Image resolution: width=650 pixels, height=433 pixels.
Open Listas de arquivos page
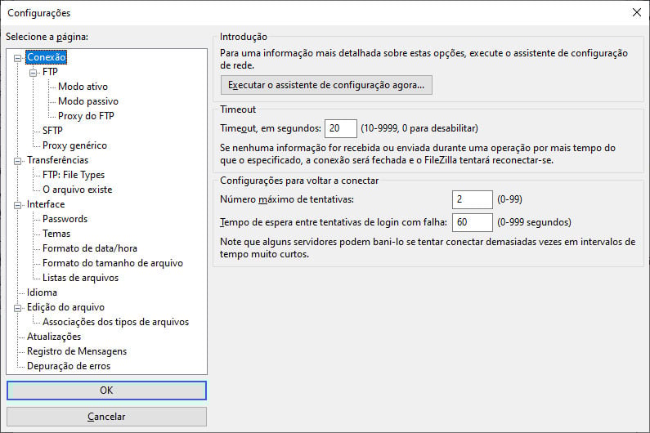pos(80,278)
